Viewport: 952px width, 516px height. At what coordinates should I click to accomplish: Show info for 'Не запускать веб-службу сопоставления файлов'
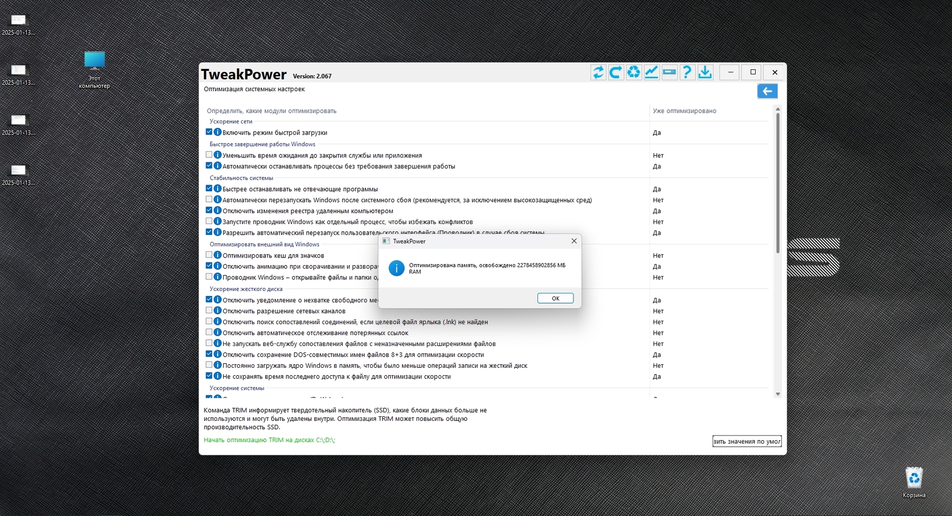coord(218,343)
